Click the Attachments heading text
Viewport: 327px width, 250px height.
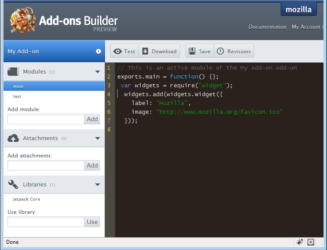40,138
